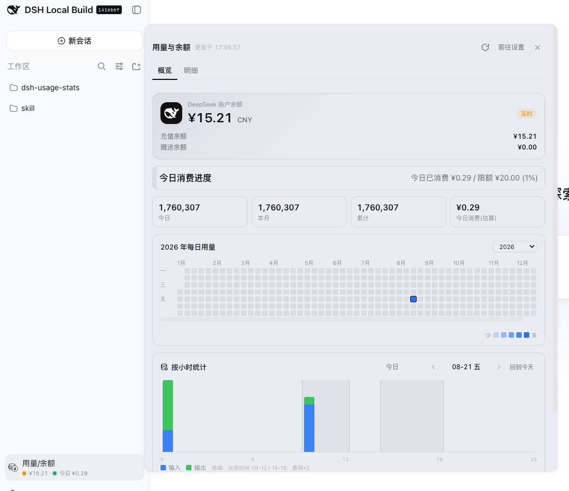Click the usage panel vertical scrollbar
Viewport: 569px width, 491px height.
click(554, 219)
